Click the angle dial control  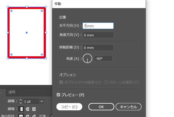tap(87, 58)
